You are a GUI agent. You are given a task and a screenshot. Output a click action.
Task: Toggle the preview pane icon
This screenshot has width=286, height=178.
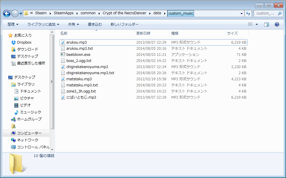[x=266, y=24]
